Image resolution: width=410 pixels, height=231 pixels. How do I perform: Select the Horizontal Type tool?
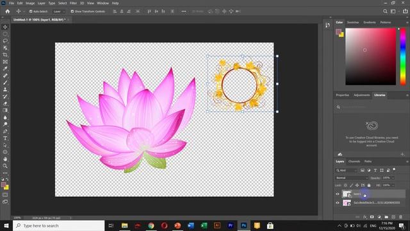pos(5,139)
